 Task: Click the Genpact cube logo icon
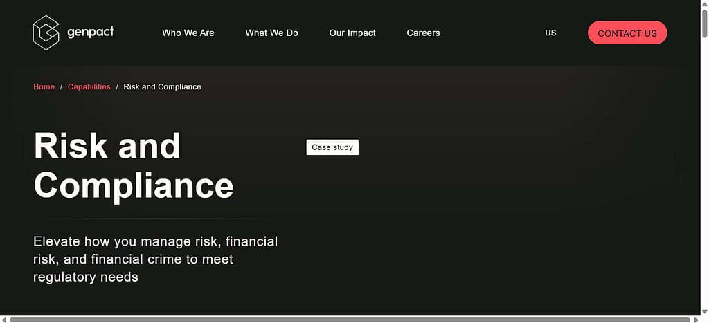tap(46, 33)
